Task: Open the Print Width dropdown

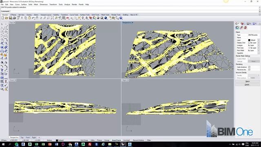Action: click(x=259, y=50)
